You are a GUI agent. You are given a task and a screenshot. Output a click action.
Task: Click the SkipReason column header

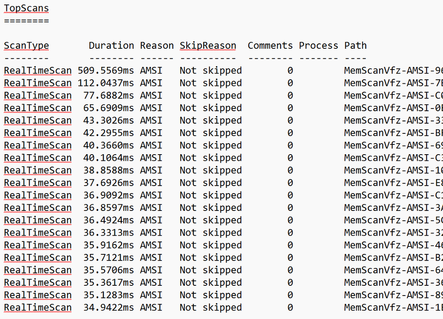(x=208, y=46)
